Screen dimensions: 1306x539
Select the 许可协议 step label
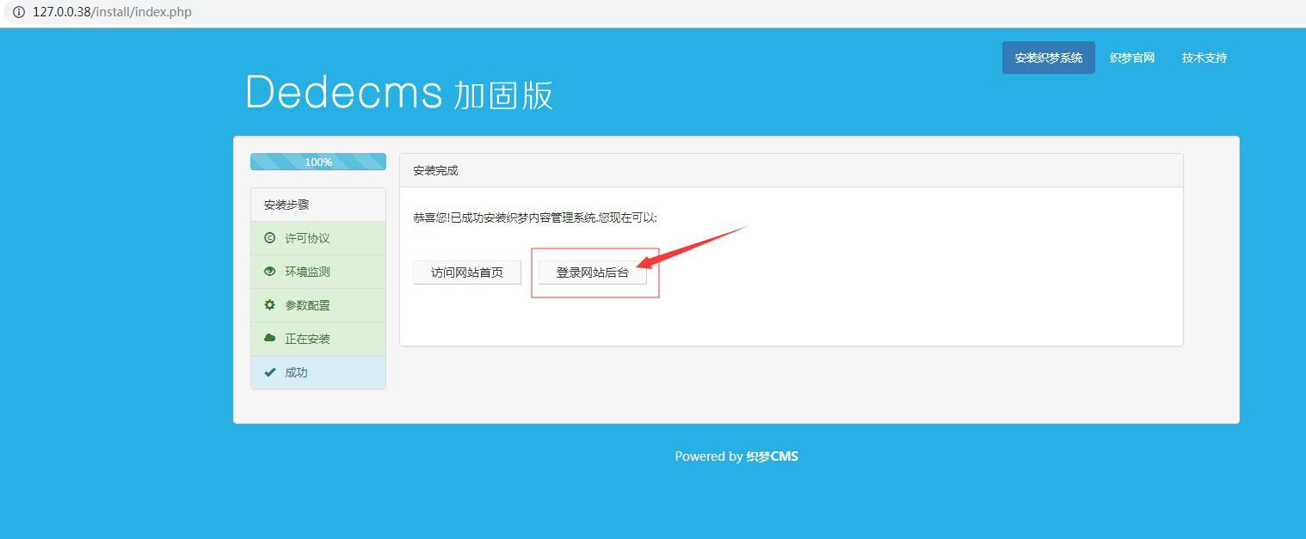[x=307, y=238]
